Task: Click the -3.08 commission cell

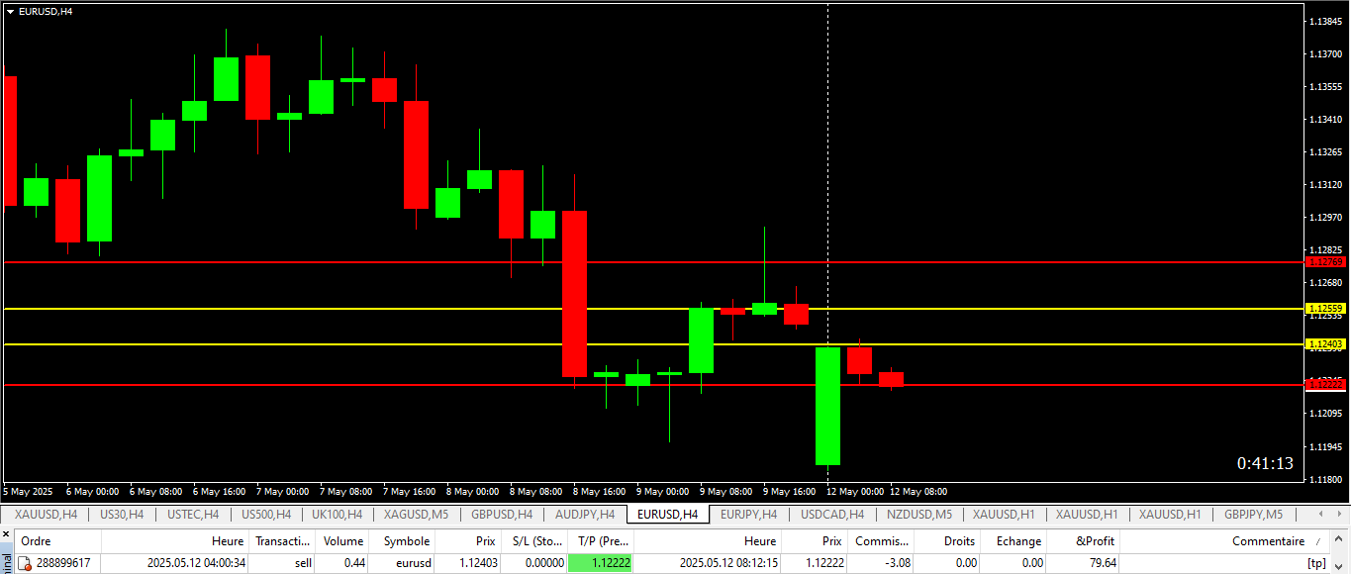Action: pyautogui.click(x=895, y=563)
